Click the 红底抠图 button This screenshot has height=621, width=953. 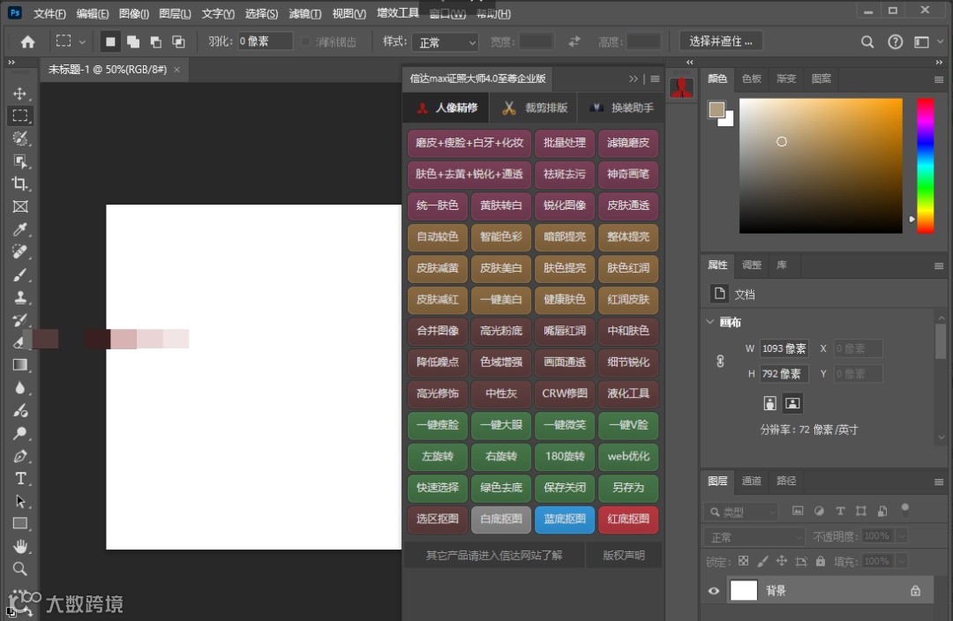pos(628,519)
